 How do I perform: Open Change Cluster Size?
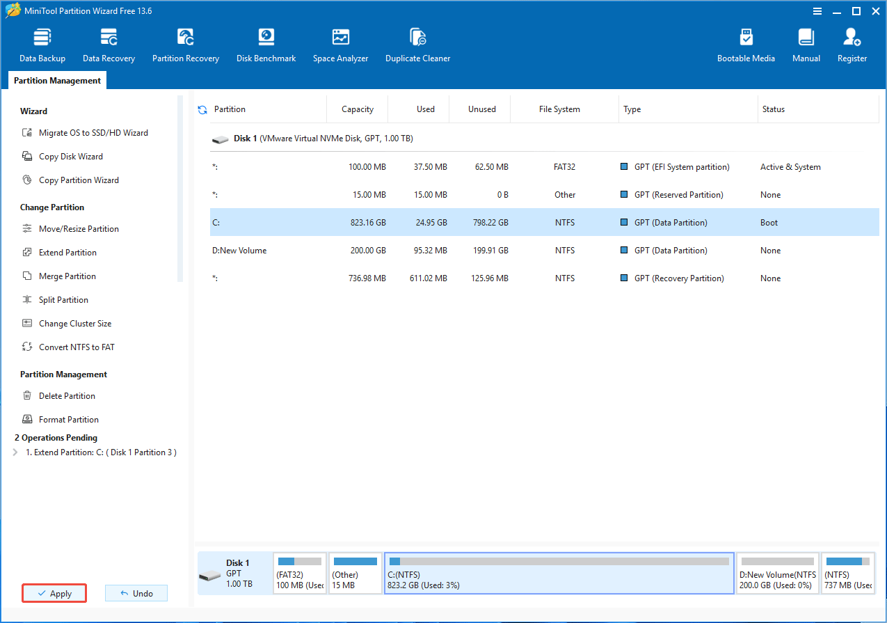(67, 324)
